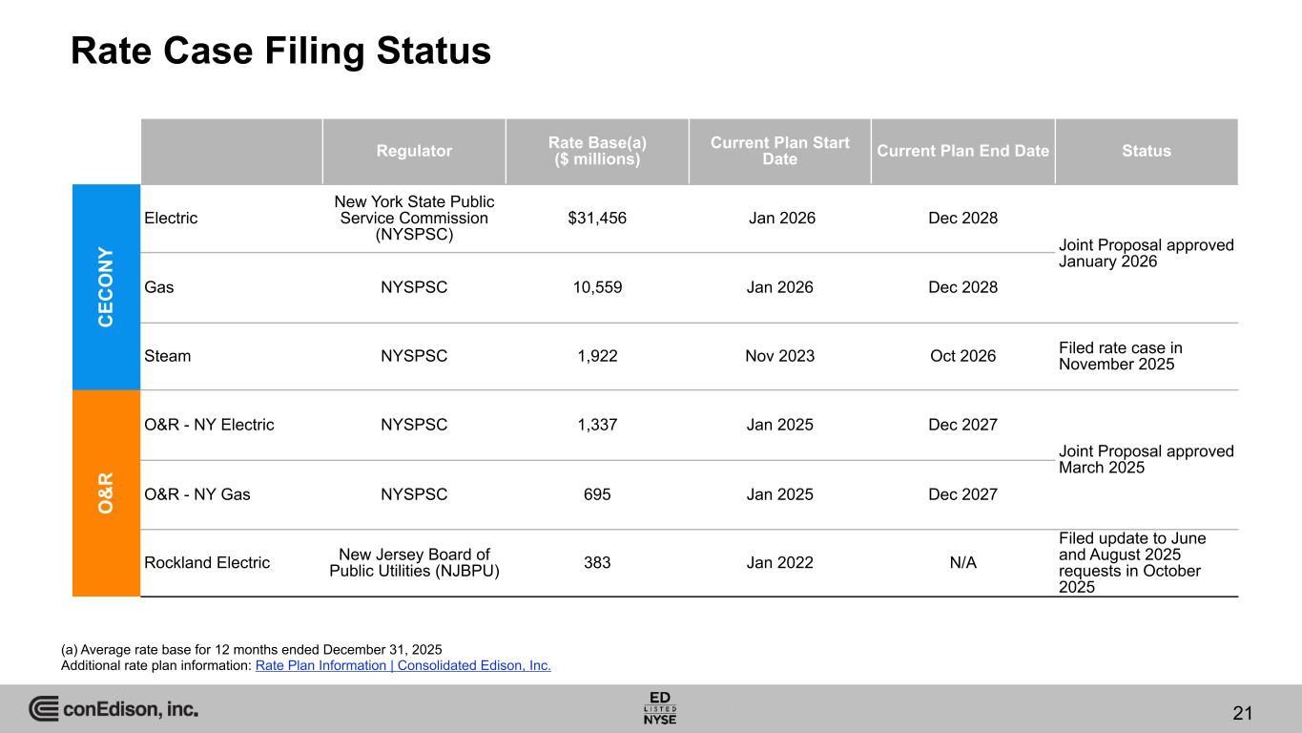This screenshot has height=733, width=1302.
Task: Select the Regulator column header
Action: [x=413, y=151]
